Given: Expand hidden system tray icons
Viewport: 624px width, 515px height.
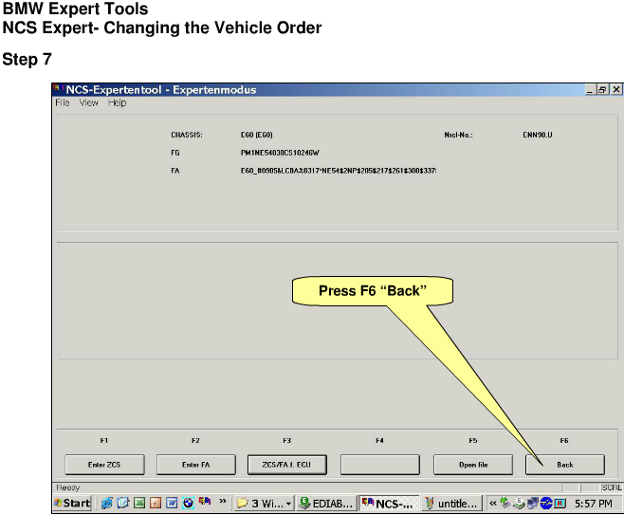Looking at the screenshot, I should (x=493, y=503).
